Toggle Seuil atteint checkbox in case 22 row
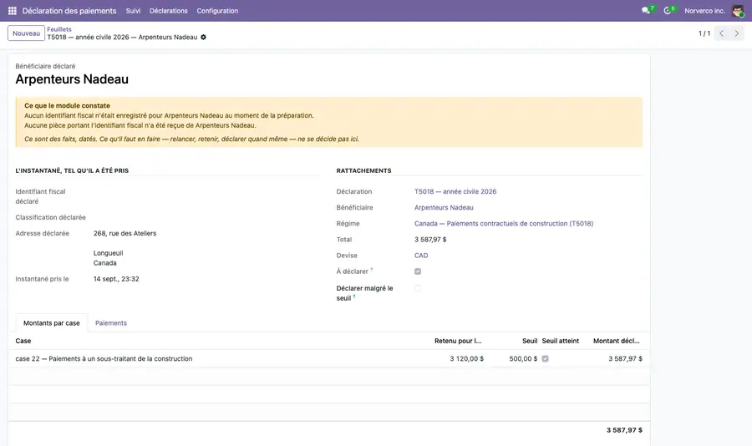The width and height of the screenshot is (752, 446). 546,358
